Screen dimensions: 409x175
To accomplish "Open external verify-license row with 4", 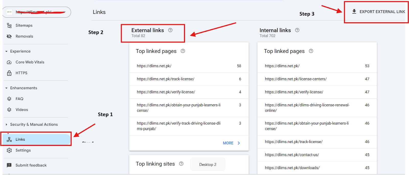I will [x=189, y=92].
